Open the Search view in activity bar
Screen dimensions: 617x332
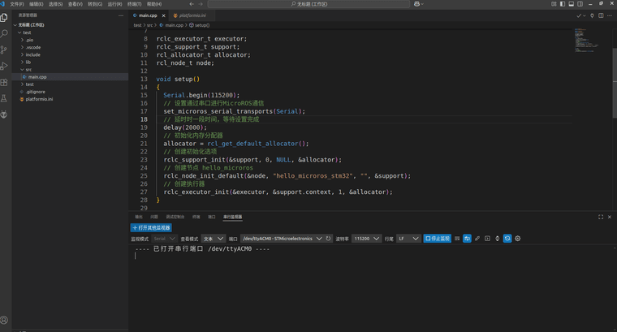pos(4,34)
